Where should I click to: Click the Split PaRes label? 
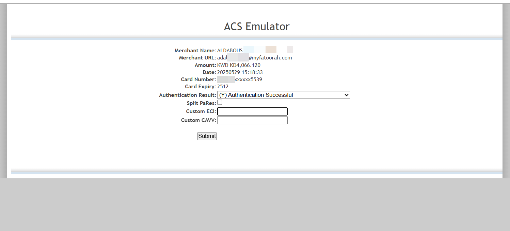(x=201, y=103)
